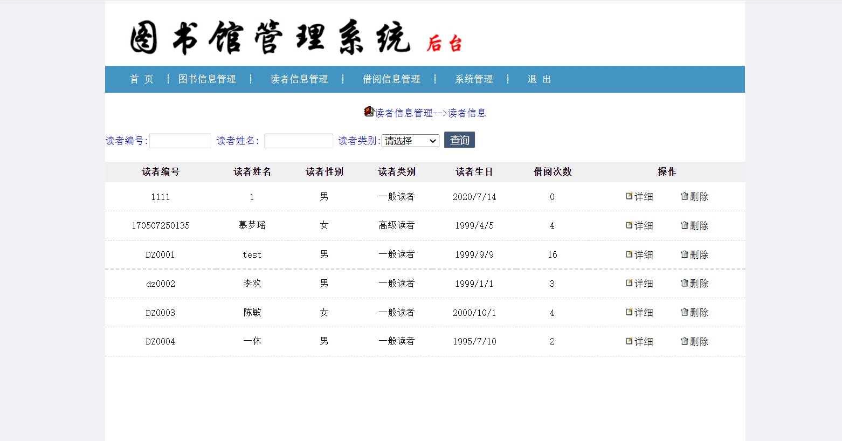Click the birthday cell 1995/7/10
The height and width of the screenshot is (441, 842).
coord(474,341)
